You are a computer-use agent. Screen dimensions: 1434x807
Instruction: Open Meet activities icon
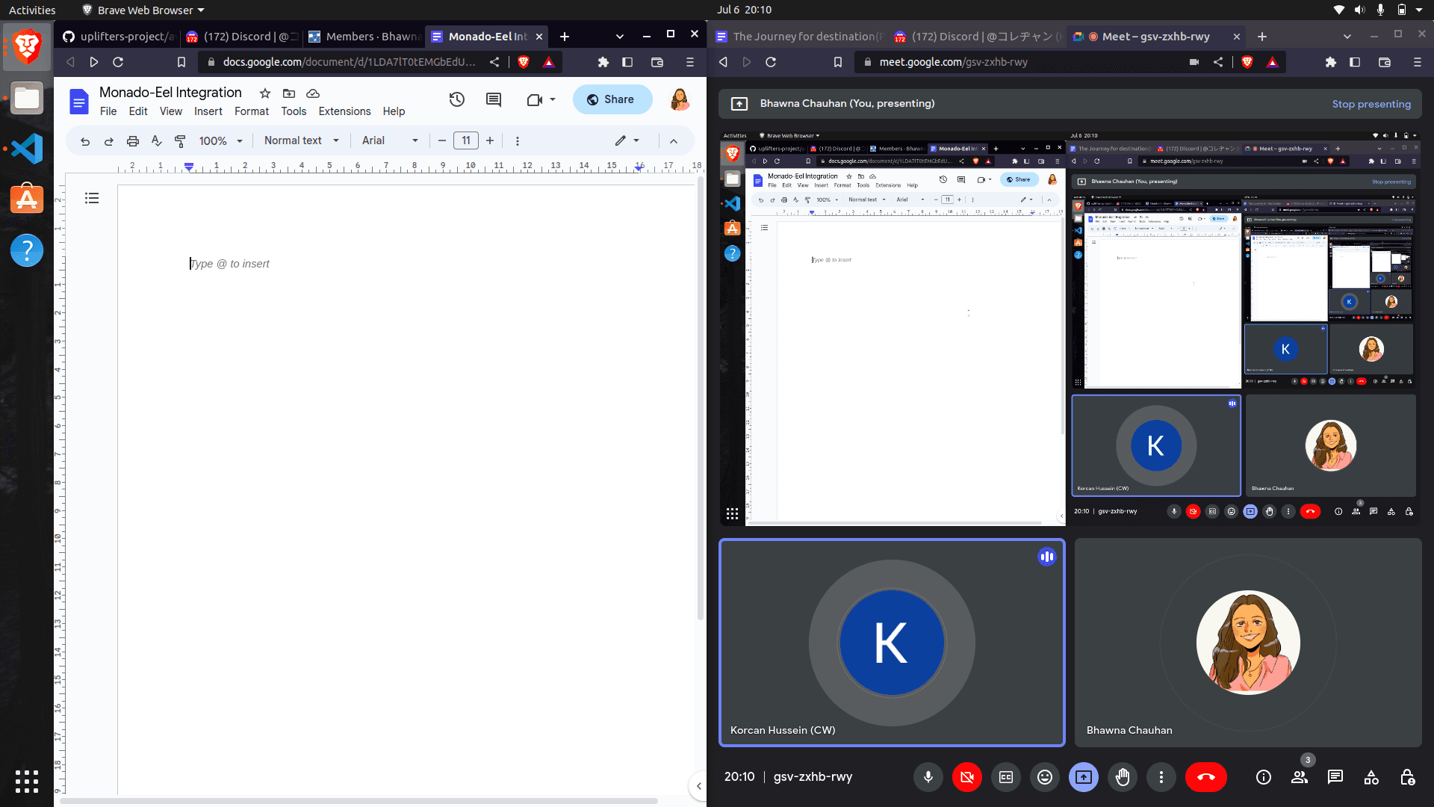click(1371, 777)
